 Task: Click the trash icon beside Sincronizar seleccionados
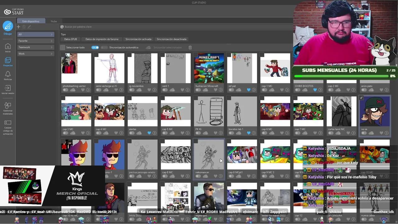pyautogui.click(x=190, y=48)
